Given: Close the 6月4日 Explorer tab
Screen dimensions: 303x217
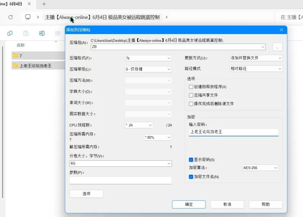Looking at the screenshot, I should (29, 4).
